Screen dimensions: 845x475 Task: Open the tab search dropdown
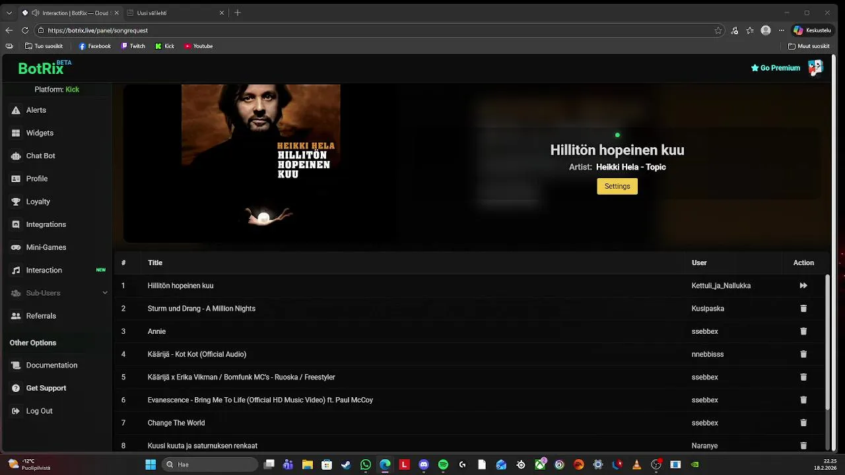(9, 13)
